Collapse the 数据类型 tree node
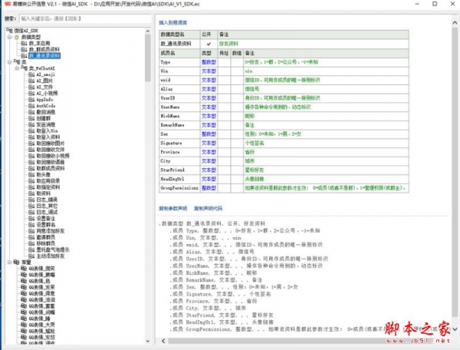 (x=8, y=37)
